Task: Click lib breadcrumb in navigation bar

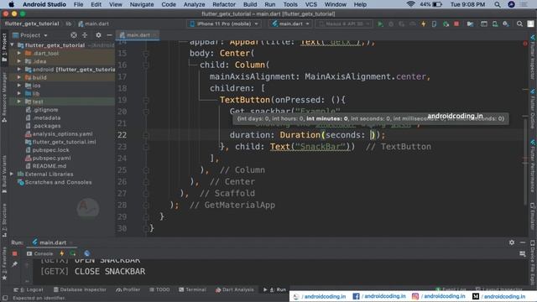Action: click(x=69, y=24)
